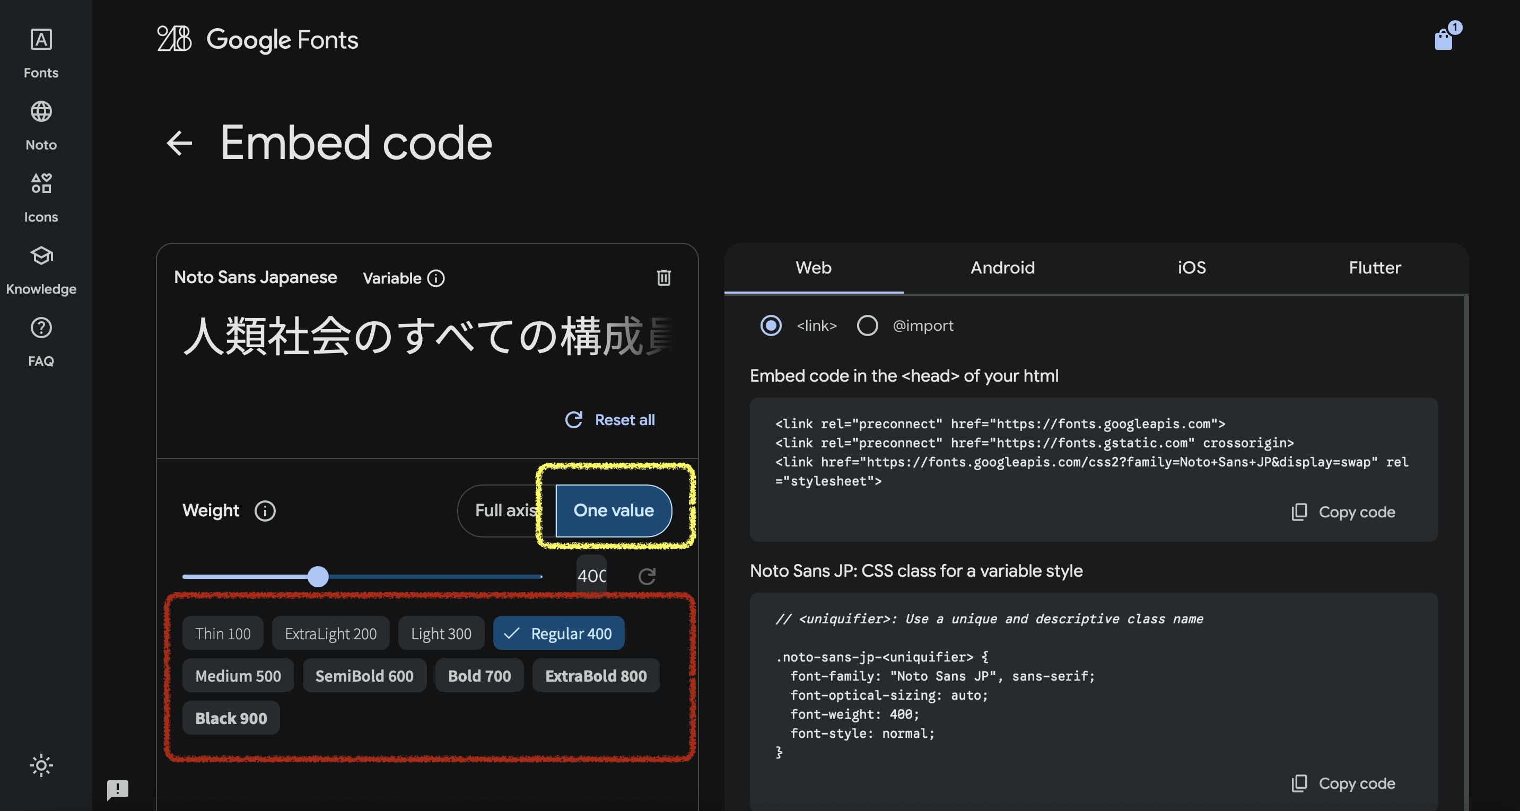The width and height of the screenshot is (1520, 811).
Task: Click copy icon for head embed code
Action: pos(1300,512)
